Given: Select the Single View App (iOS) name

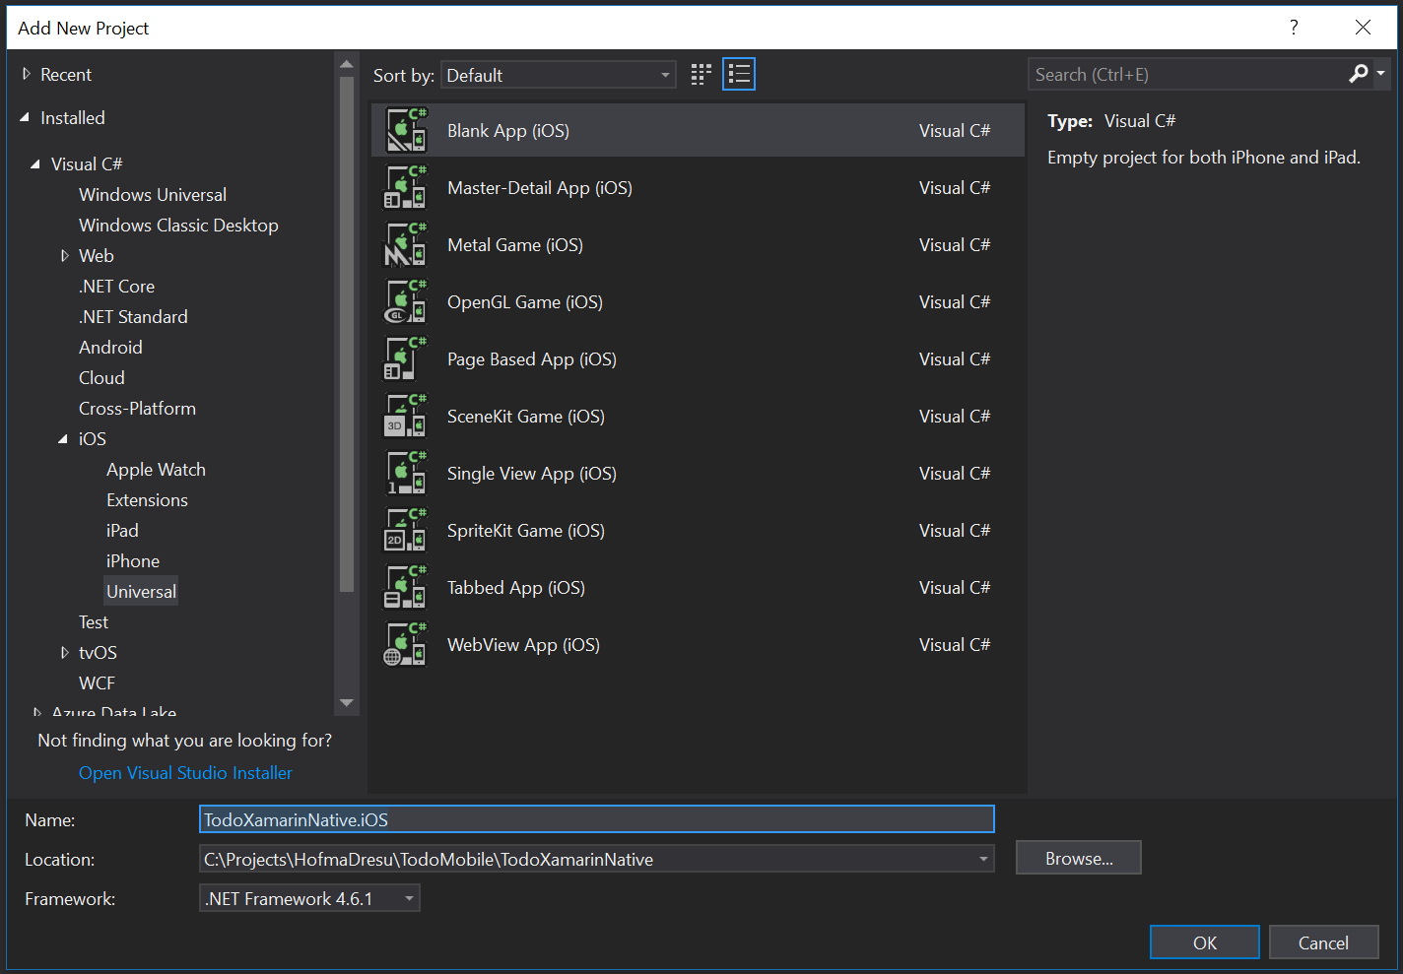Looking at the screenshot, I should tap(532, 474).
